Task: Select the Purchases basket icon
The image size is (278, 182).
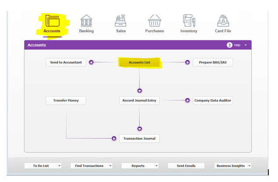Action: (x=154, y=22)
